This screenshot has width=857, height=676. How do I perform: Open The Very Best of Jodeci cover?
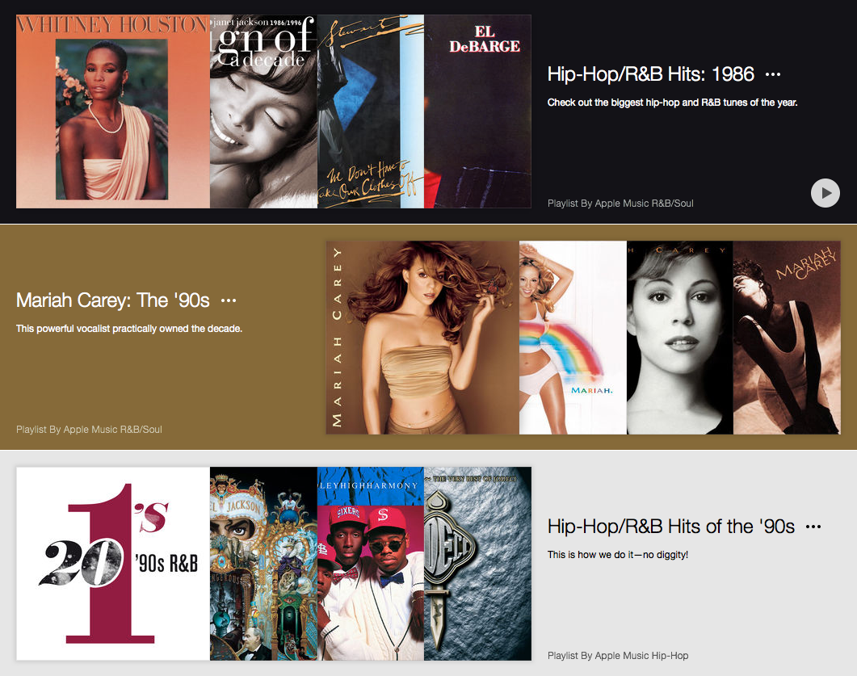[477, 564]
